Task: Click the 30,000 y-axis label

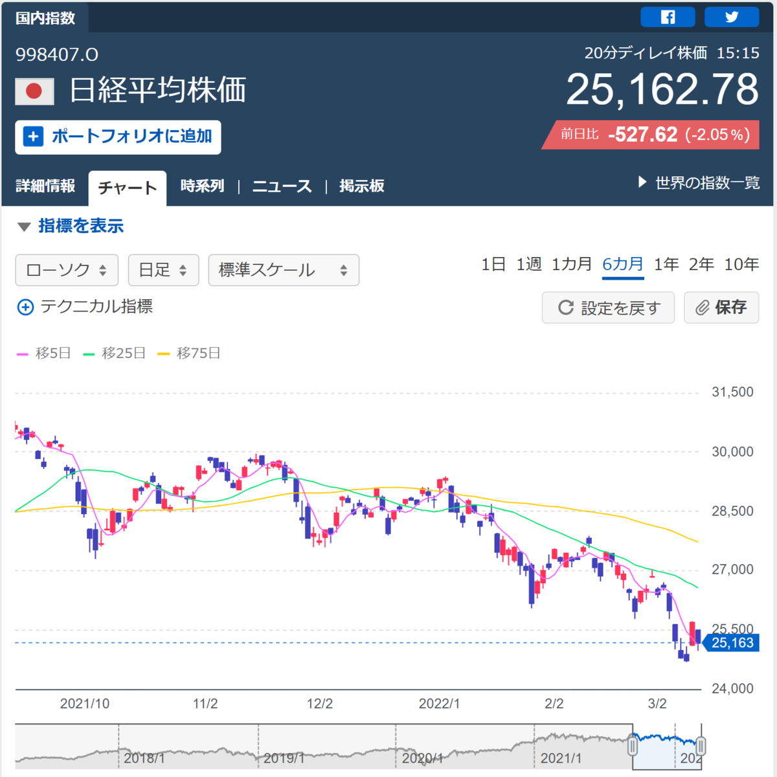Action: (x=732, y=452)
